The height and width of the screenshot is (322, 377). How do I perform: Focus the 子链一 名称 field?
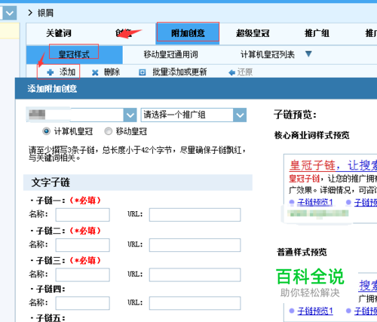tap(83, 215)
